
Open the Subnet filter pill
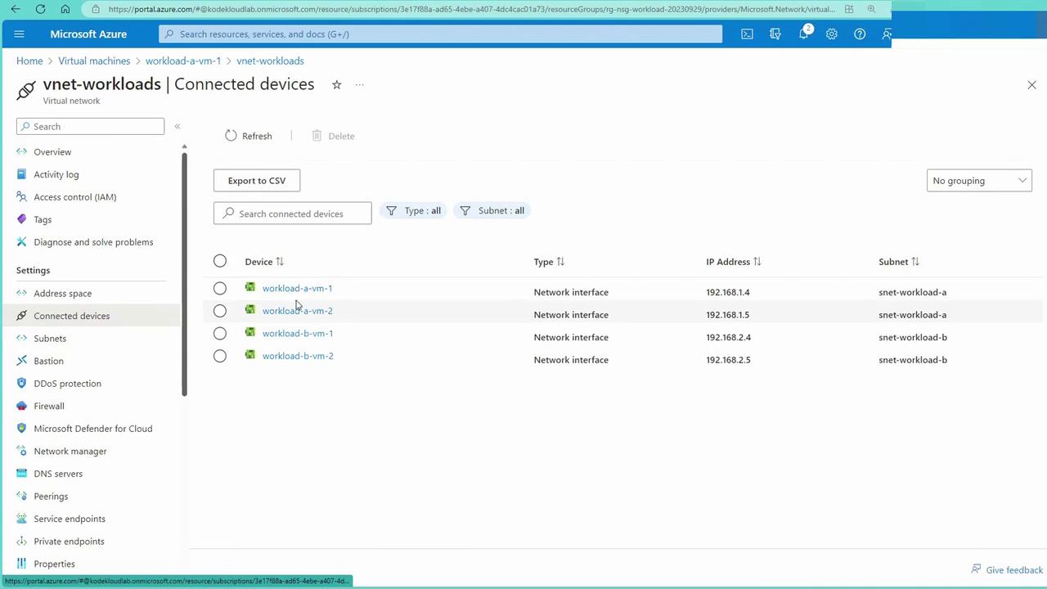pyautogui.click(x=492, y=211)
